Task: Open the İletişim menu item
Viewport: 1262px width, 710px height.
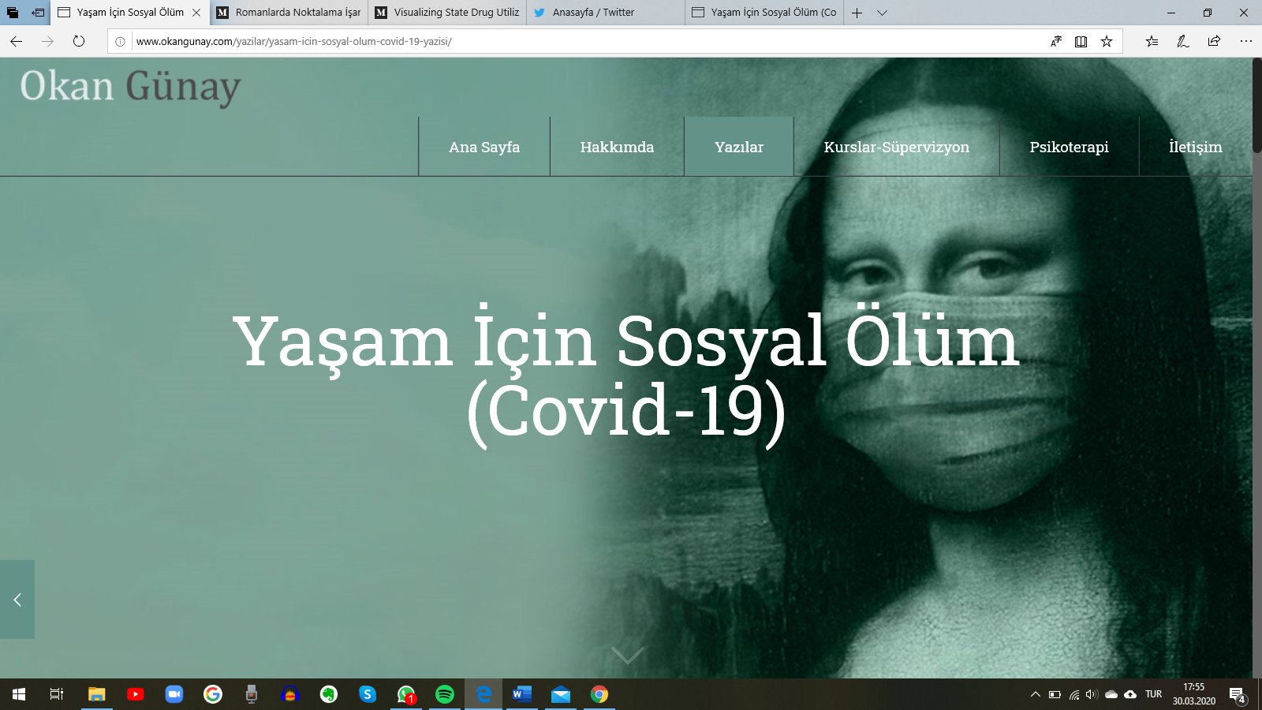Action: 1196,147
